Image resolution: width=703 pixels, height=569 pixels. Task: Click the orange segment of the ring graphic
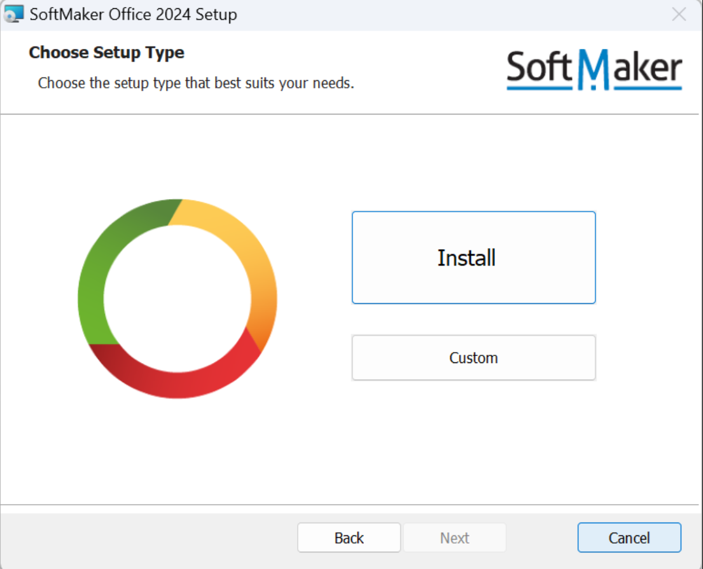click(x=264, y=318)
